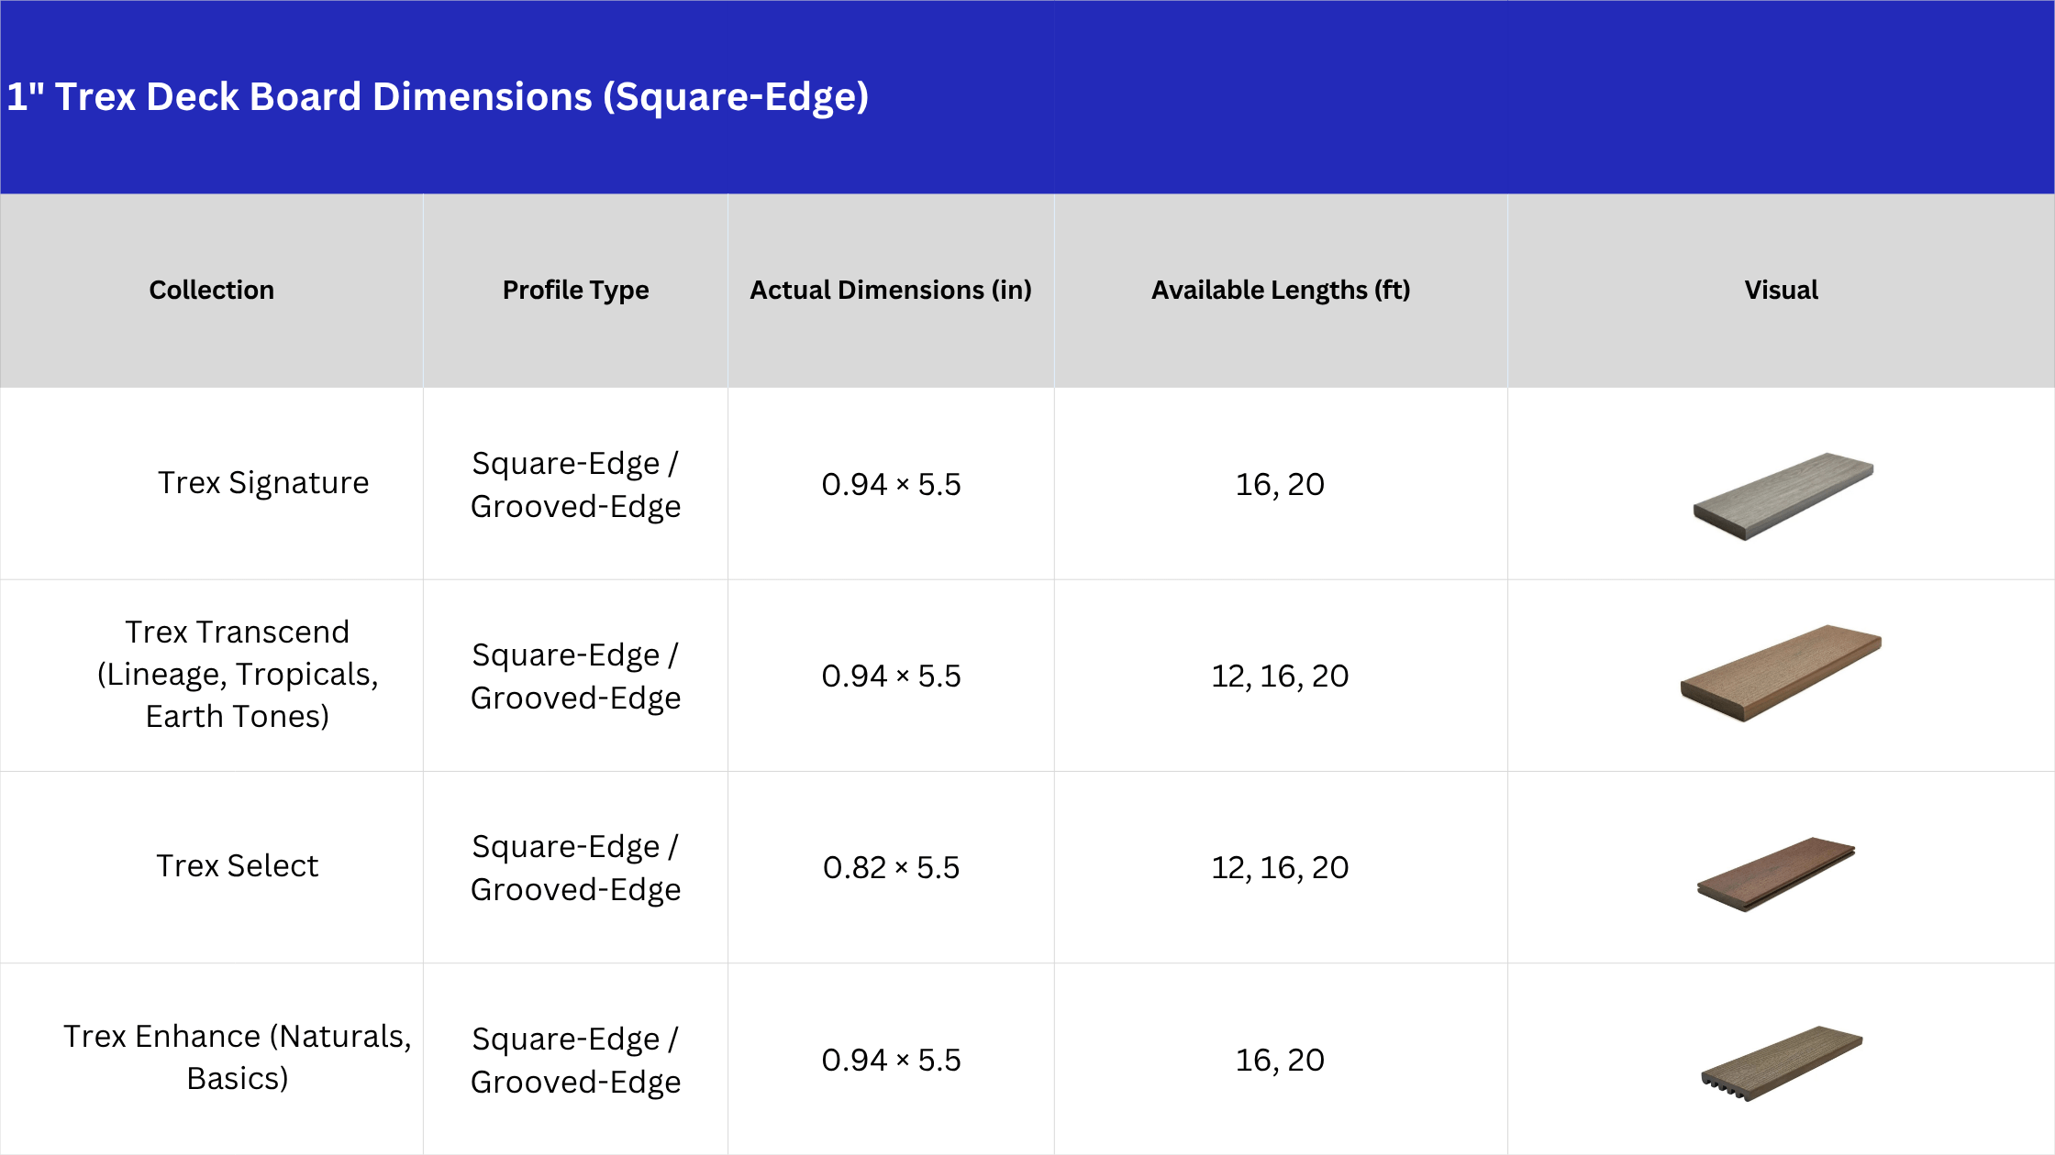Click Trex Enhance's 16, 20 lengths cell
Image resolution: width=2055 pixels, height=1155 pixels.
[x=1280, y=1060]
